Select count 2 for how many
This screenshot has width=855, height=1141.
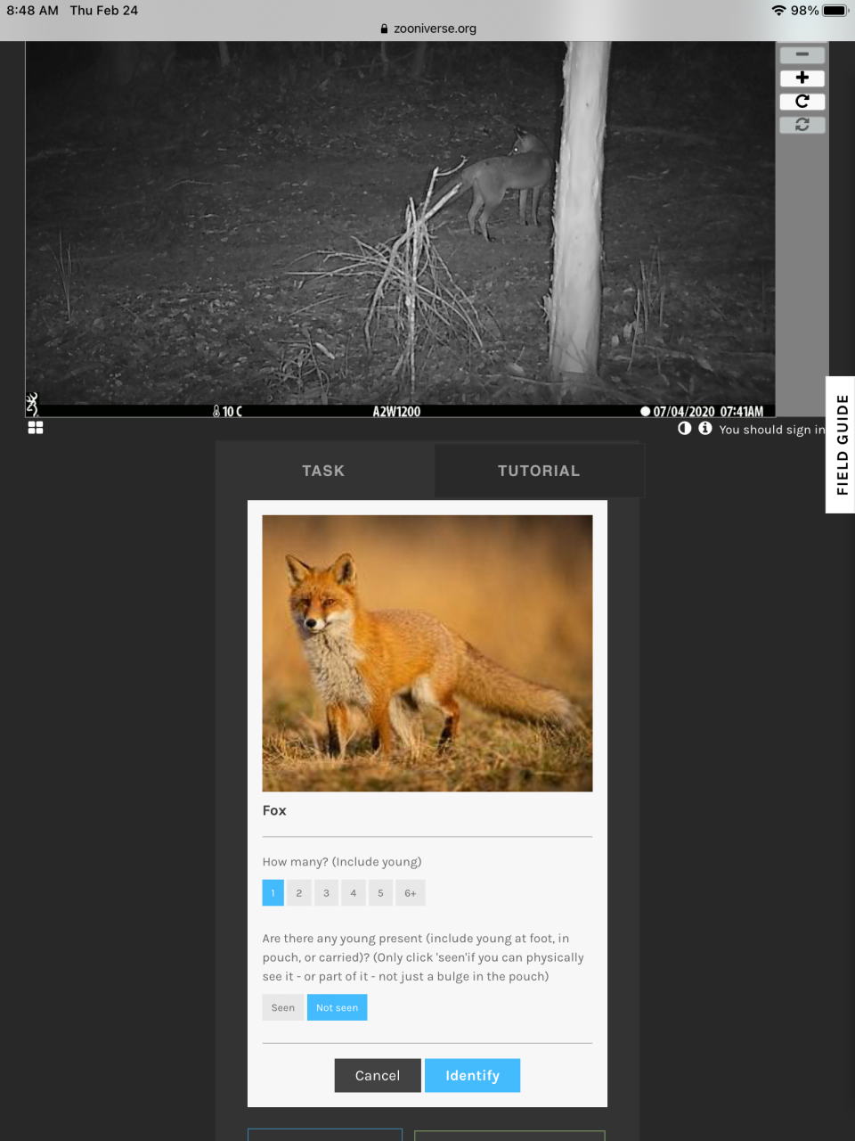pyautogui.click(x=299, y=892)
